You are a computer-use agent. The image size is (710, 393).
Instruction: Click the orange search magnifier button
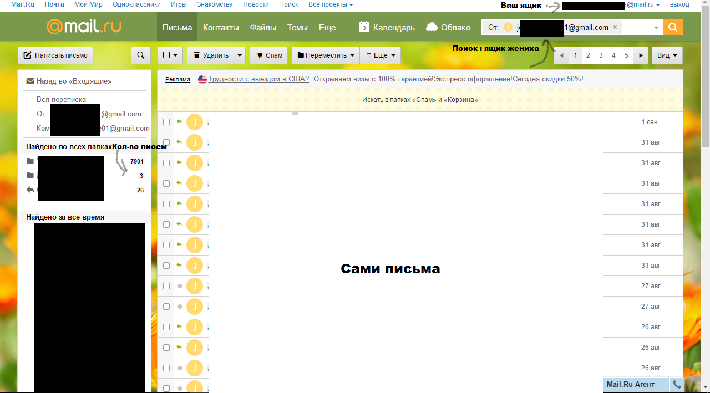(673, 27)
